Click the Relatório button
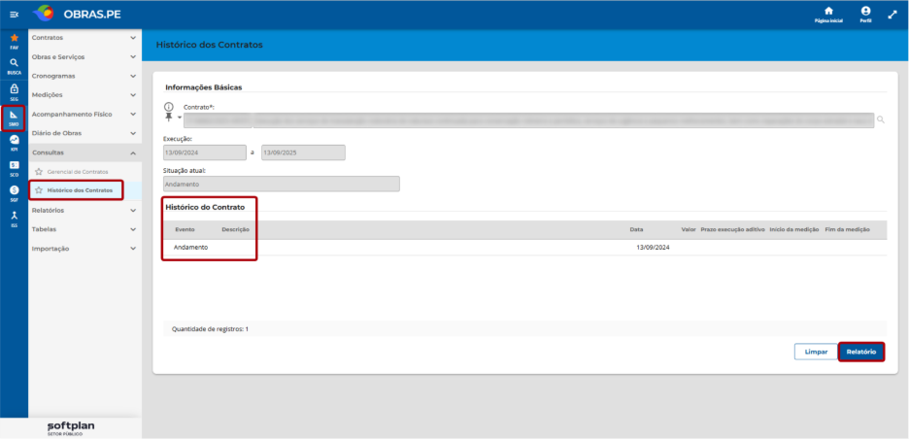909x440 pixels. tap(860, 352)
